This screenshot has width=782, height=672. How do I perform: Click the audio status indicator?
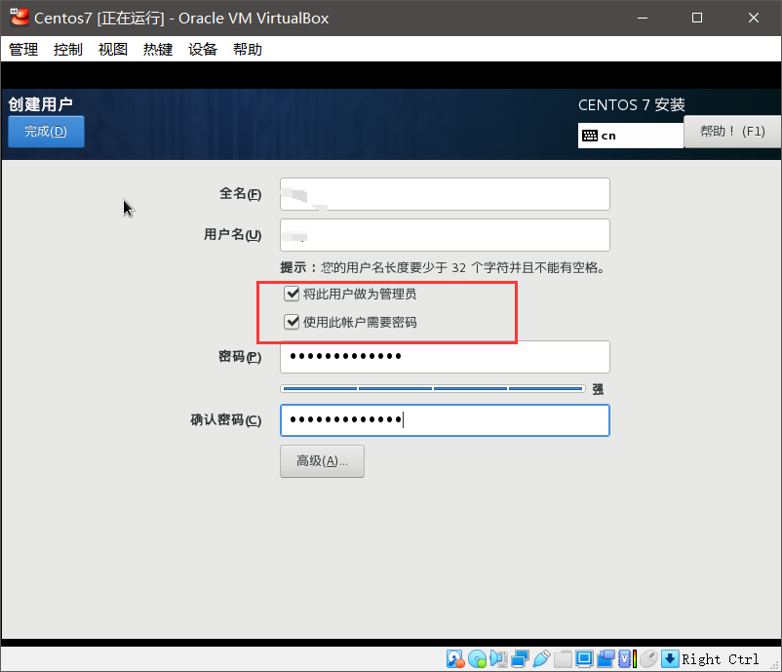tap(498, 658)
